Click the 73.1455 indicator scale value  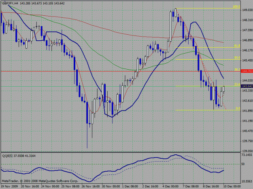pyautogui.click(x=247, y=155)
